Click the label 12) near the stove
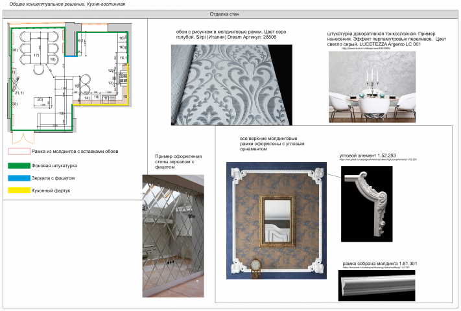 (x=110, y=71)
